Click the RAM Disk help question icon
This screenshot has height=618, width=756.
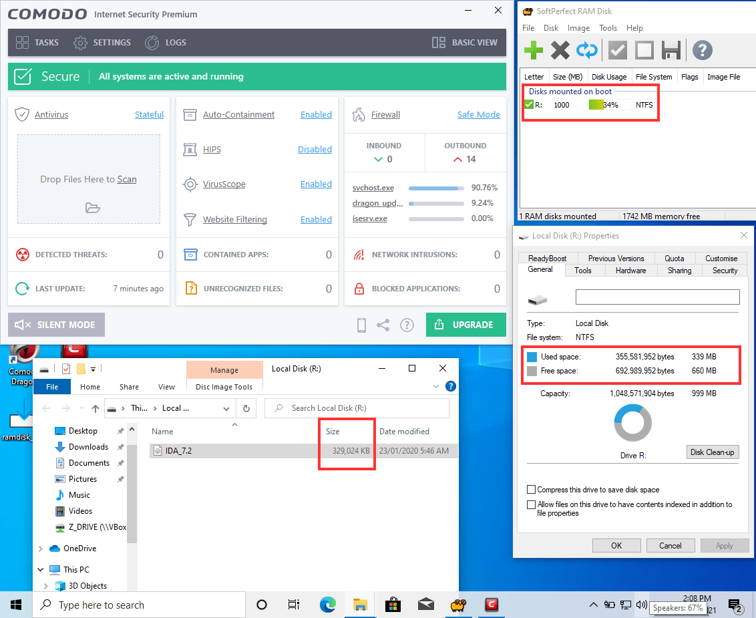click(703, 50)
